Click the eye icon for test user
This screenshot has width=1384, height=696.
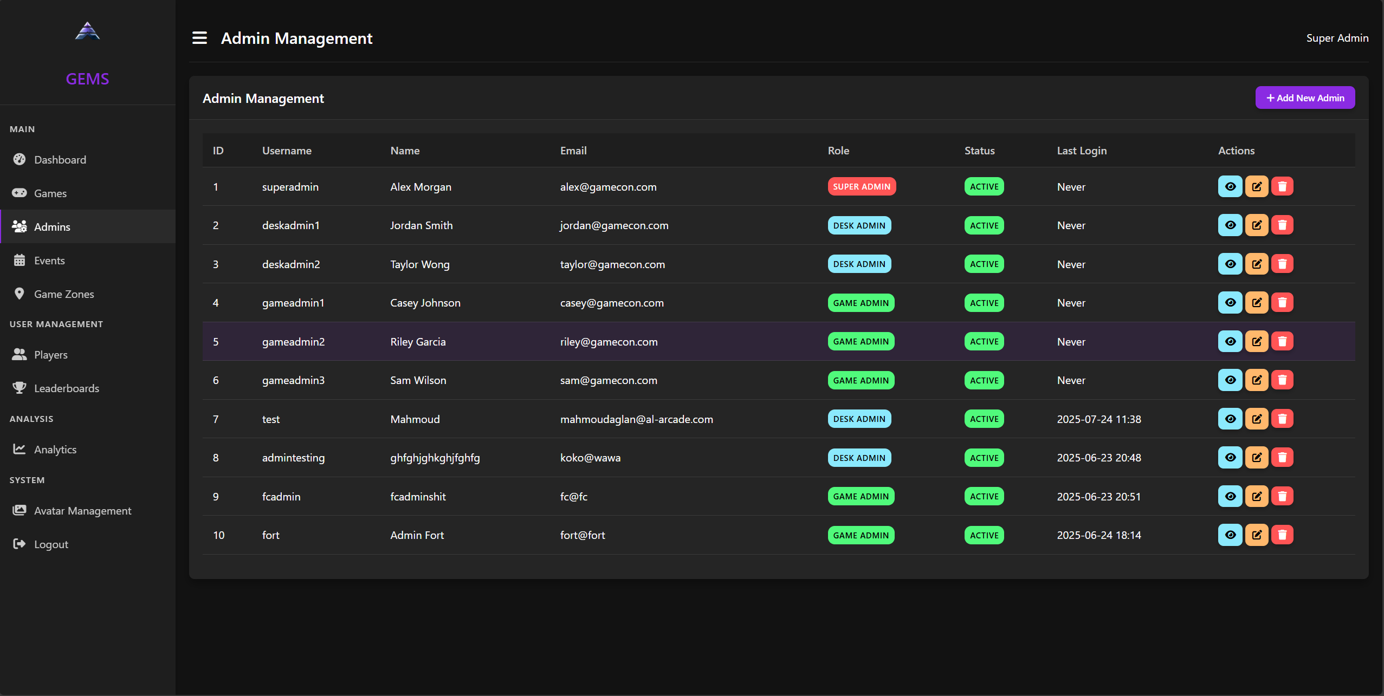tap(1230, 419)
